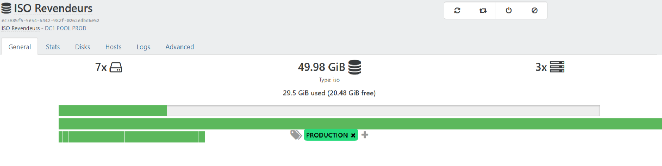View the Logs tab
Image resolution: width=662 pixels, height=166 pixels.
tap(143, 47)
